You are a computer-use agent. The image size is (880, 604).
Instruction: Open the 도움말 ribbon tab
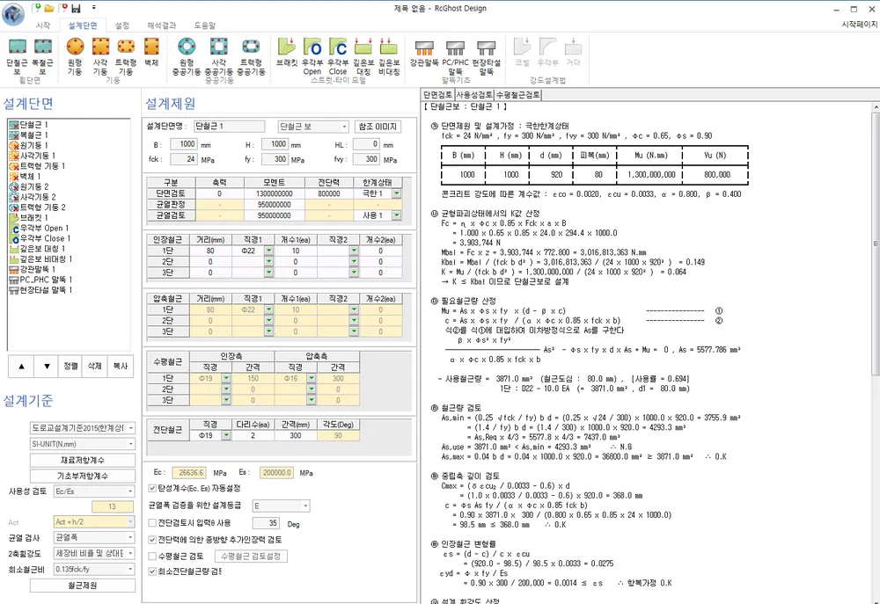click(205, 25)
